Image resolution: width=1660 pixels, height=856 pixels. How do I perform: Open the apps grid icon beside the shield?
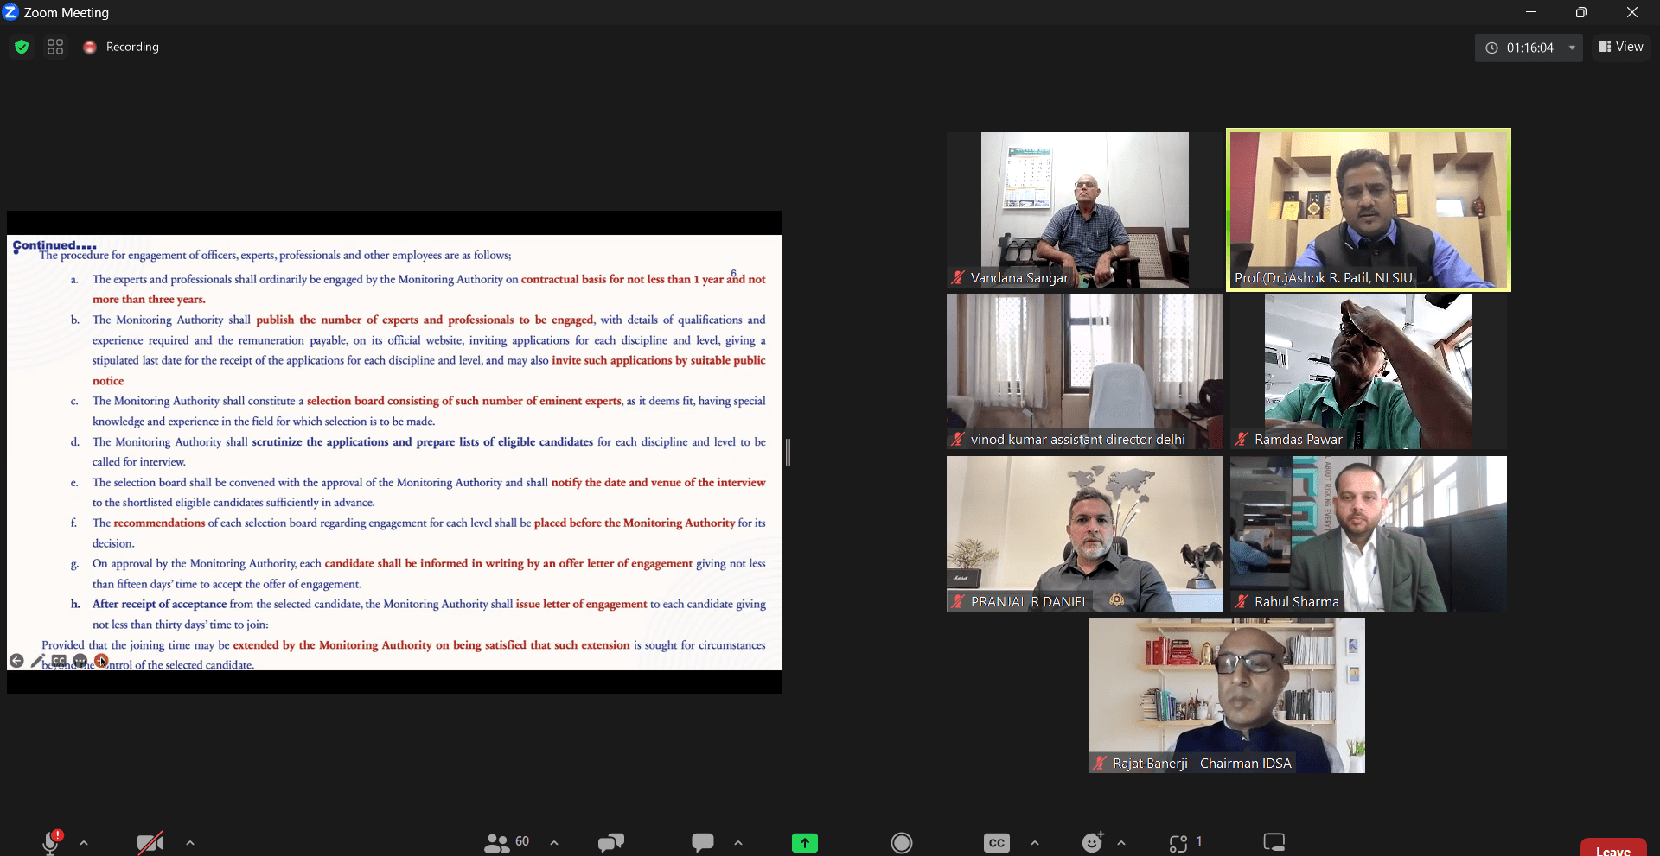click(x=55, y=47)
